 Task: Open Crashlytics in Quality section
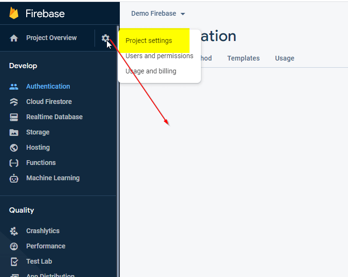43,231
